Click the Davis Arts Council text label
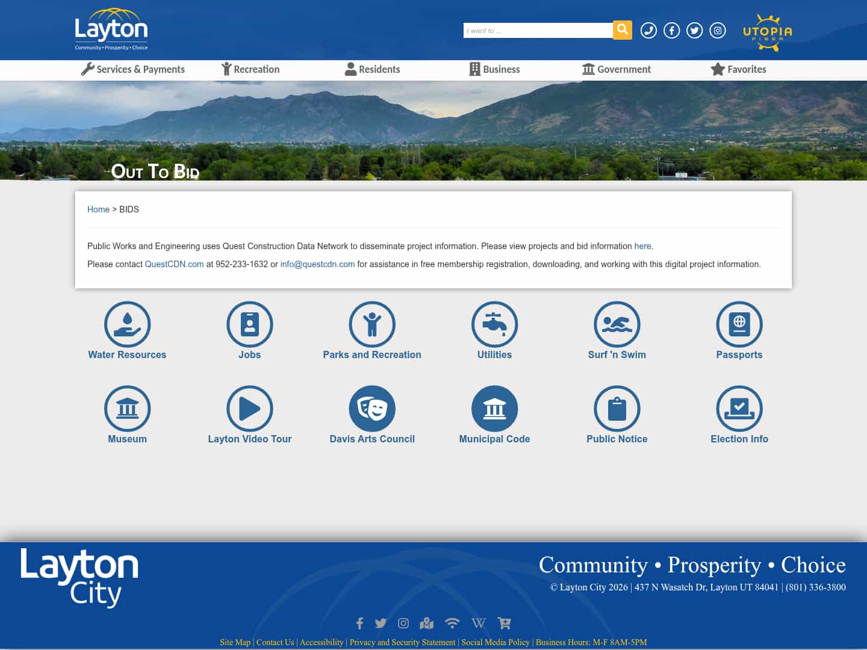 coord(372,439)
